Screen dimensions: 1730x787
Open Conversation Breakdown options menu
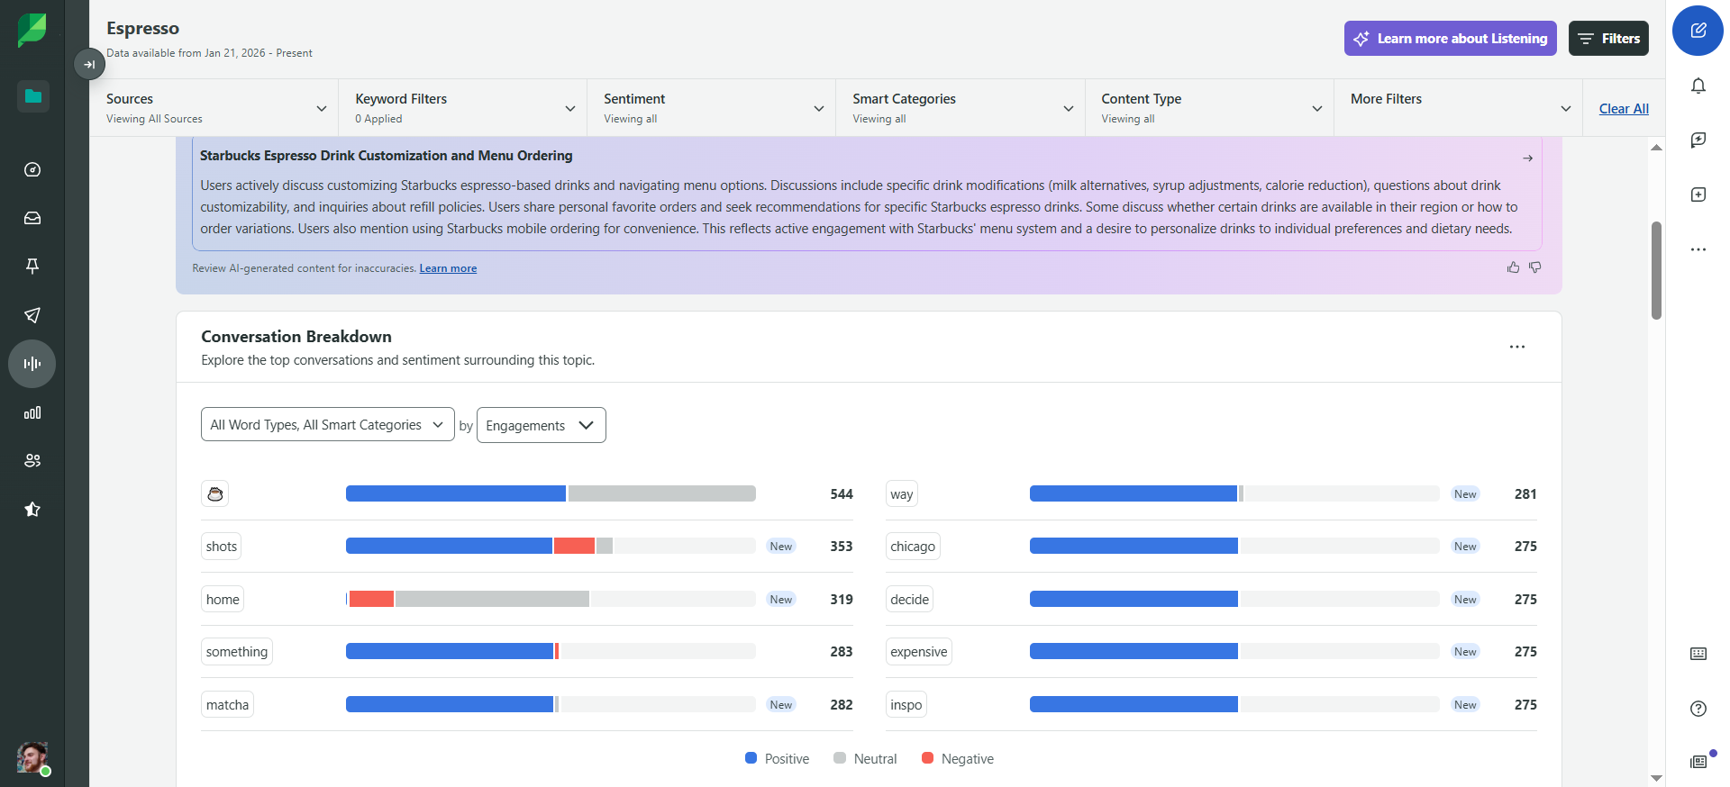pos(1517,347)
